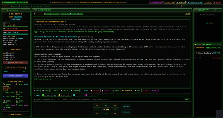Select the first Inventory tab
The width and height of the screenshot is (223, 118).
208,48
